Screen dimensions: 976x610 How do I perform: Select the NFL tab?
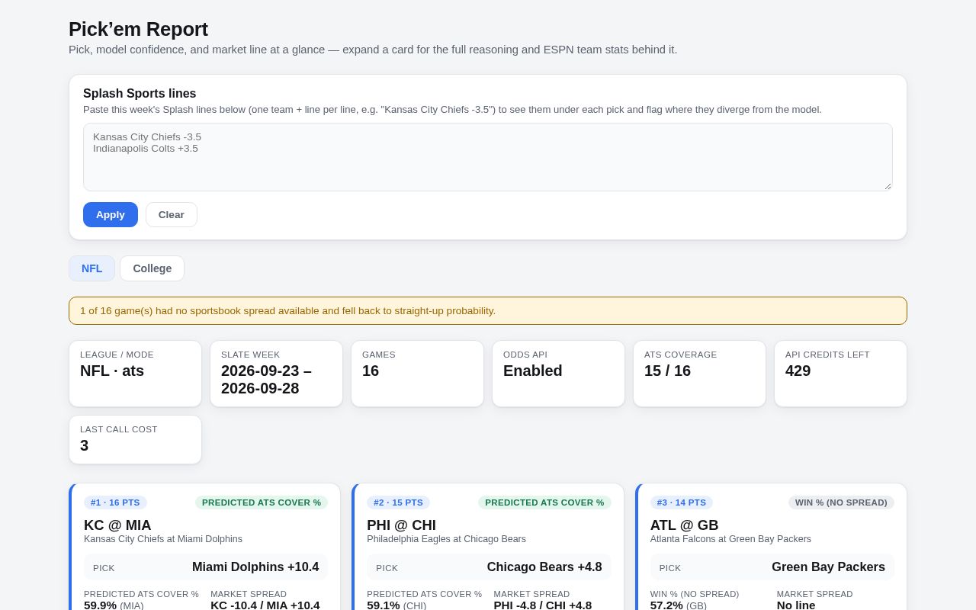[91, 268]
